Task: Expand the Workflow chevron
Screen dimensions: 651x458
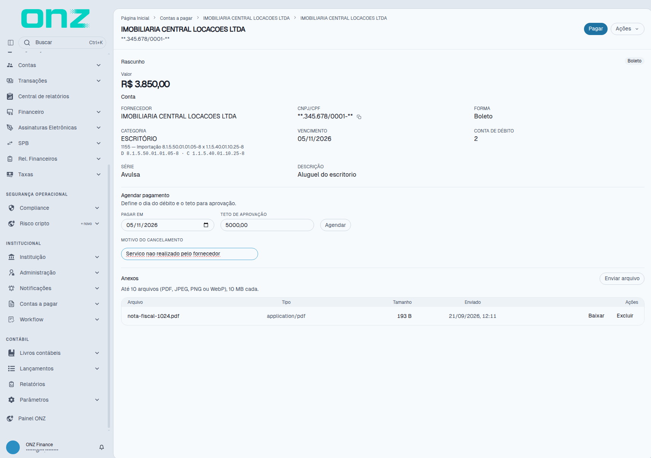Action: click(97, 319)
